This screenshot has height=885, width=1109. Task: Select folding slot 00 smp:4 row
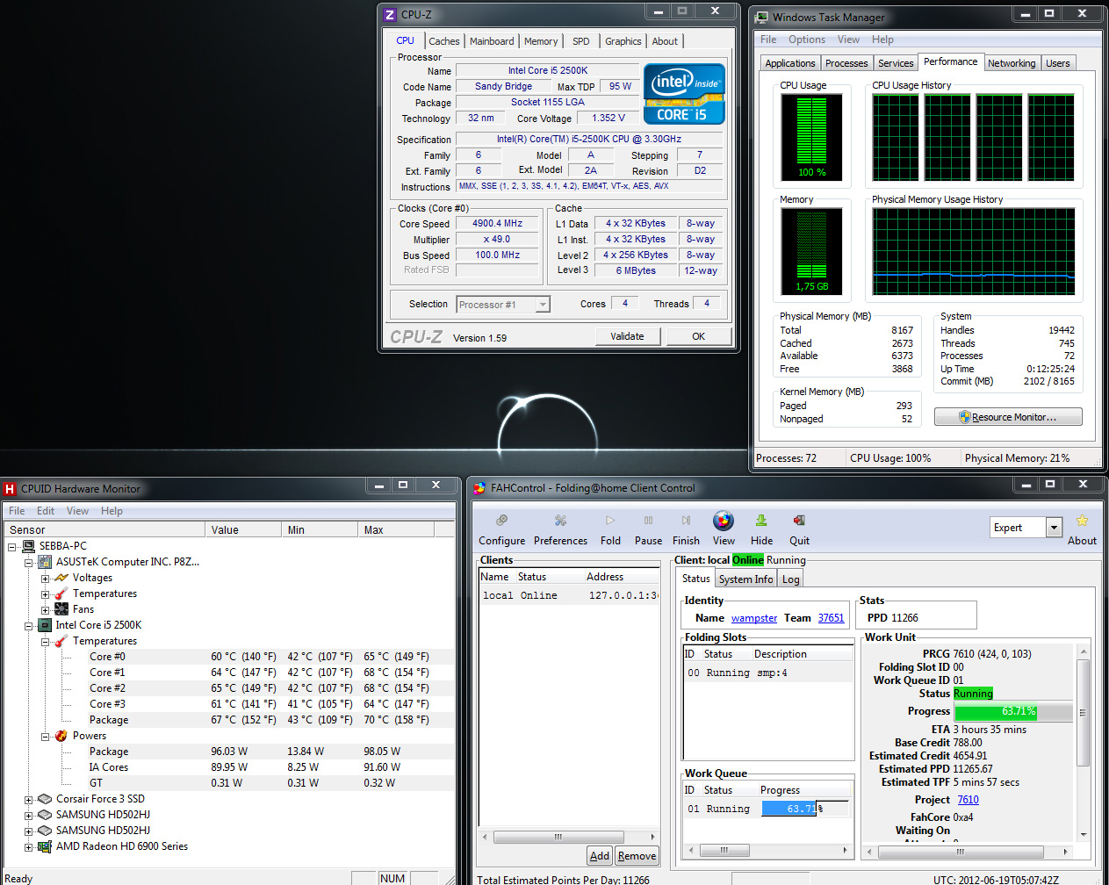pos(768,673)
